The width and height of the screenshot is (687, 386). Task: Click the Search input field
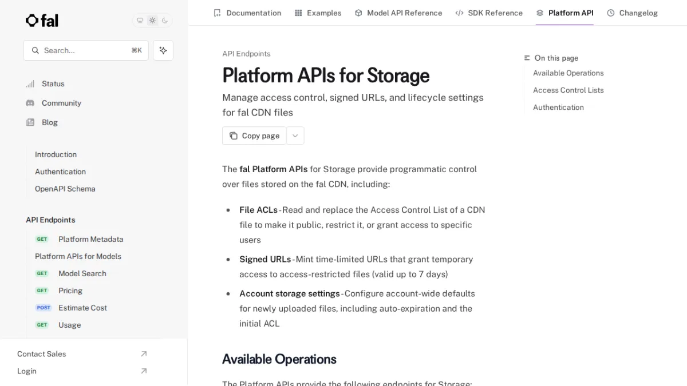[86, 50]
